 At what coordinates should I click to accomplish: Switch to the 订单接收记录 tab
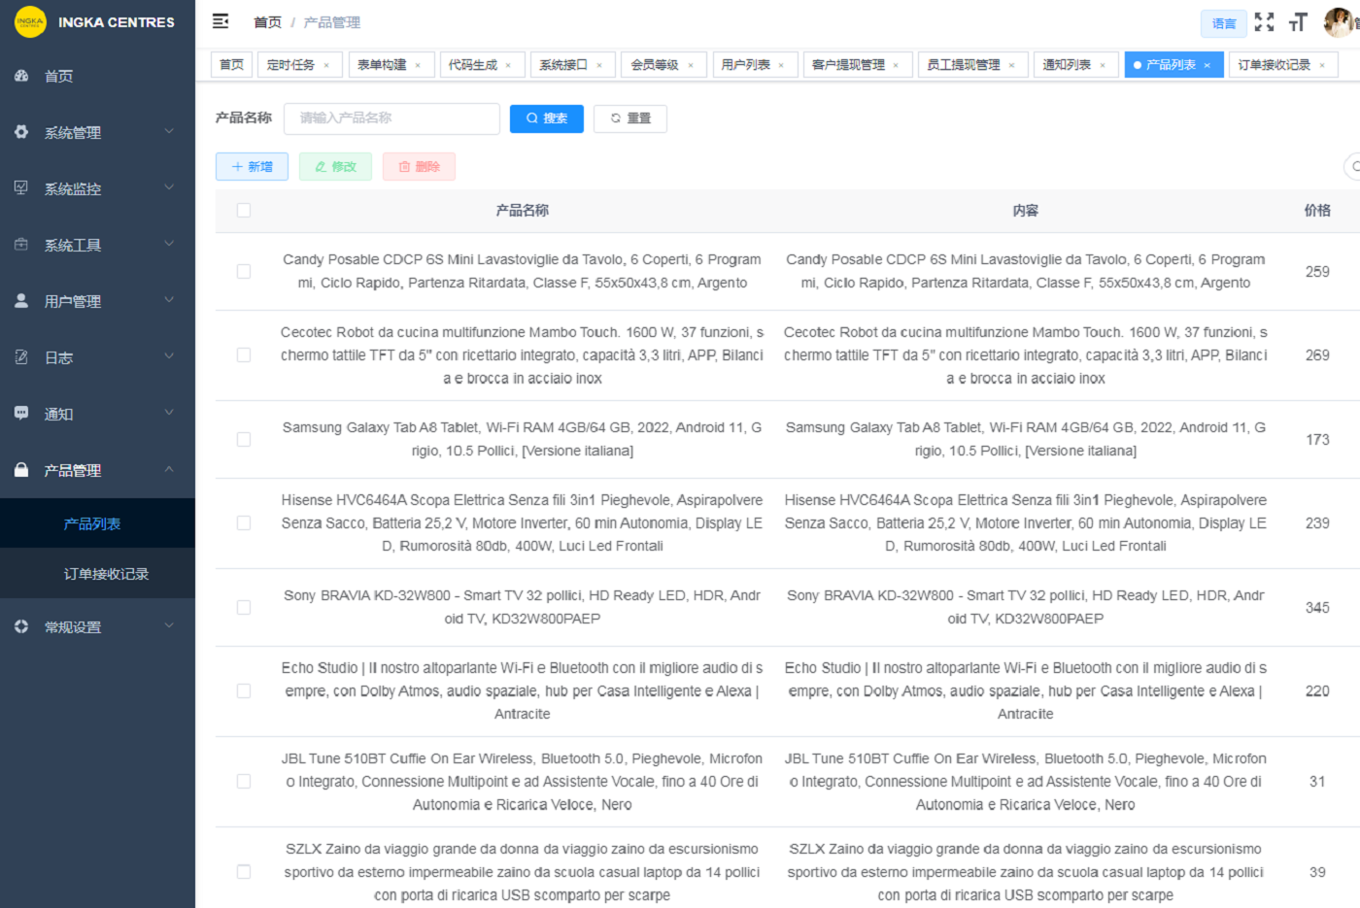1274,65
